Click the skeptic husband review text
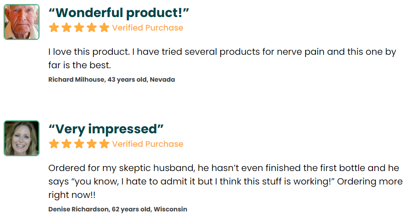Viewport: 404px width, 215px height. tap(226, 181)
